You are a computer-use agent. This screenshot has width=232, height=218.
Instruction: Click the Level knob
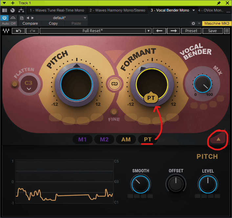pyautogui.click(x=208, y=184)
